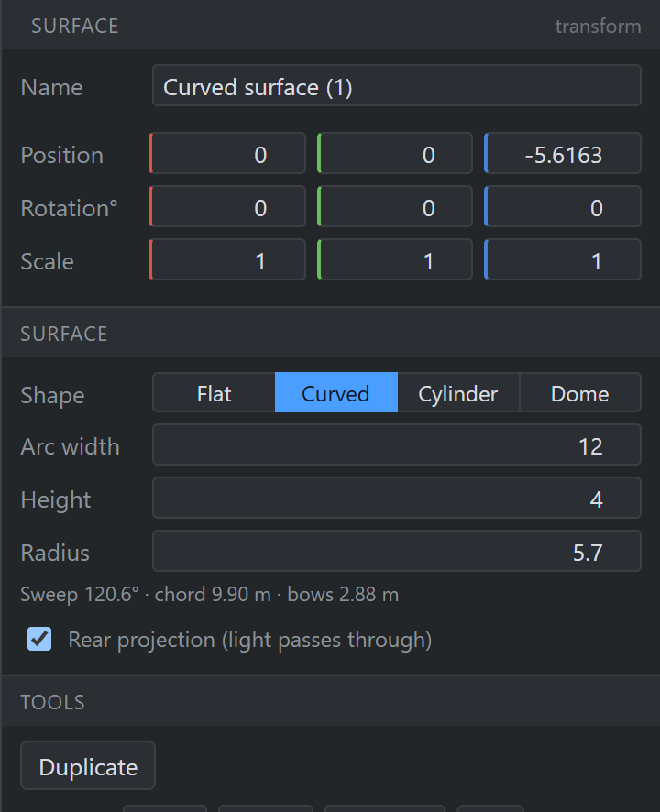
Task: Click the Scale Z field
Action: (563, 260)
